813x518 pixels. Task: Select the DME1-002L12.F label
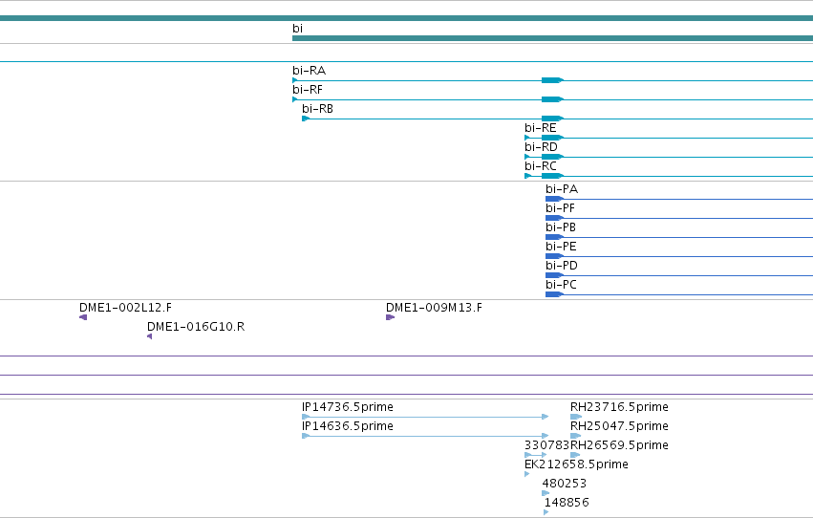125,308
